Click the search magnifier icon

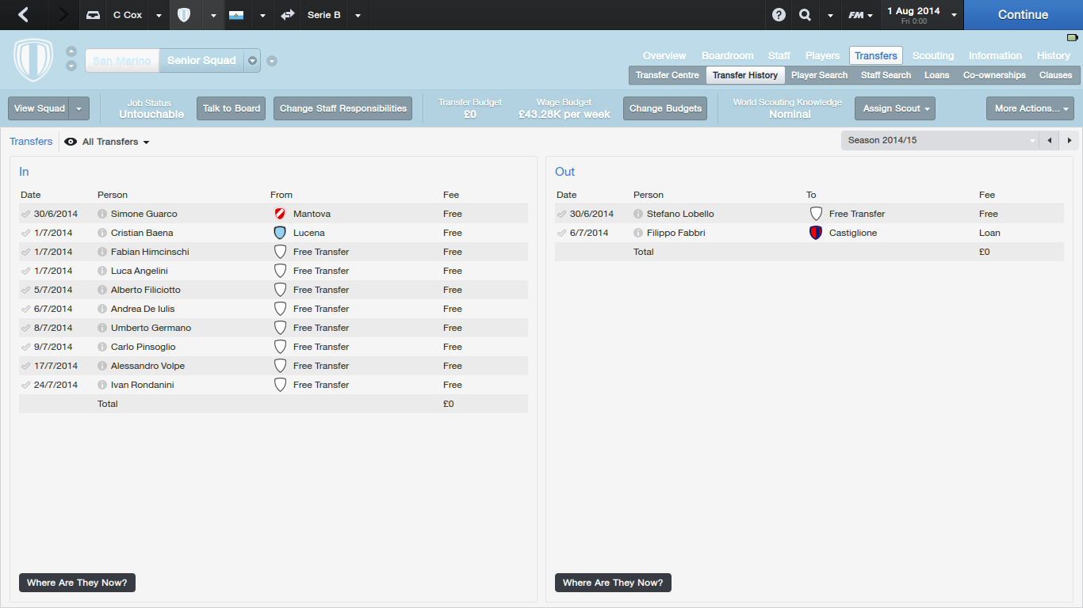pyautogui.click(x=805, y=15)
